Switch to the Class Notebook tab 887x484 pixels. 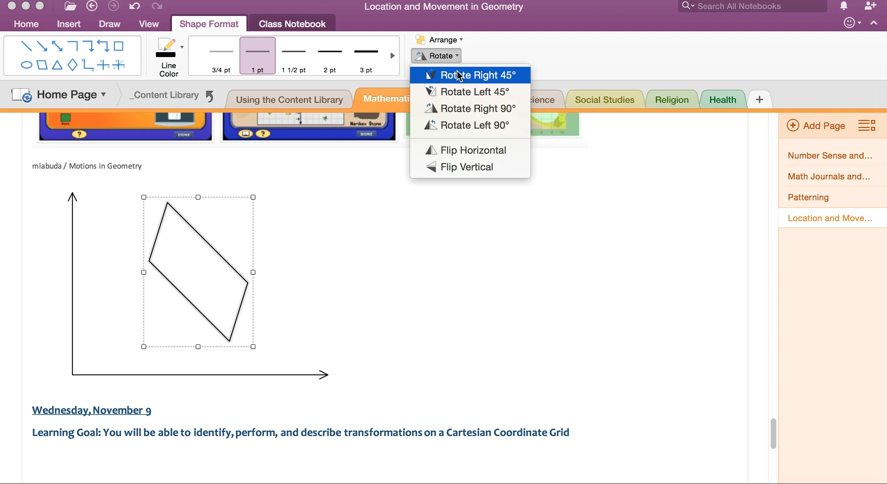[291, 23]
